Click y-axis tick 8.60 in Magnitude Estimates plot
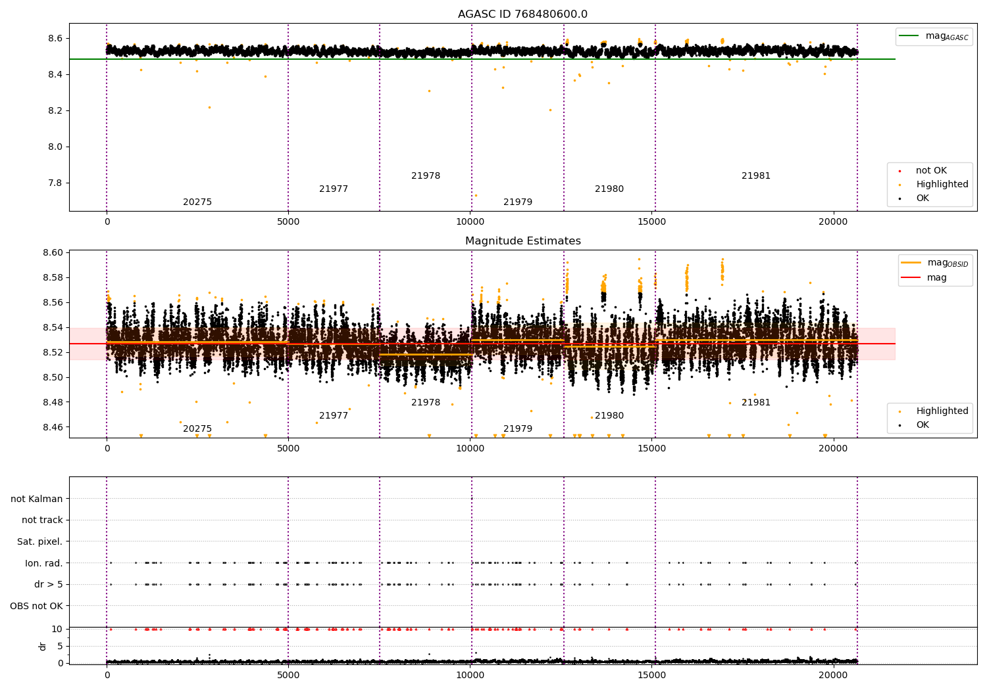Screen dimensions: 987x690 click(52, 252)
